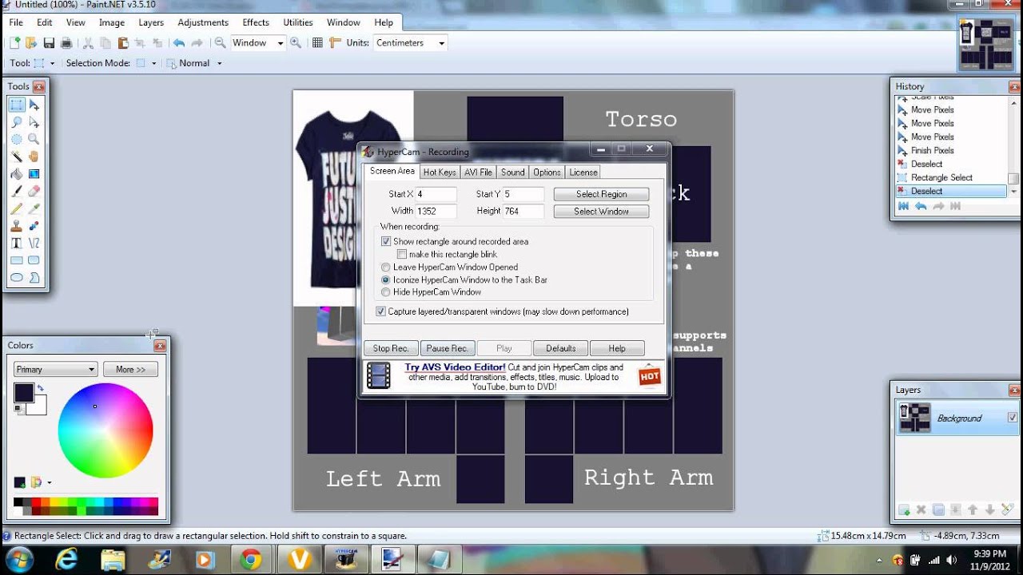Click the Select Window button

(x=601, y=212)
